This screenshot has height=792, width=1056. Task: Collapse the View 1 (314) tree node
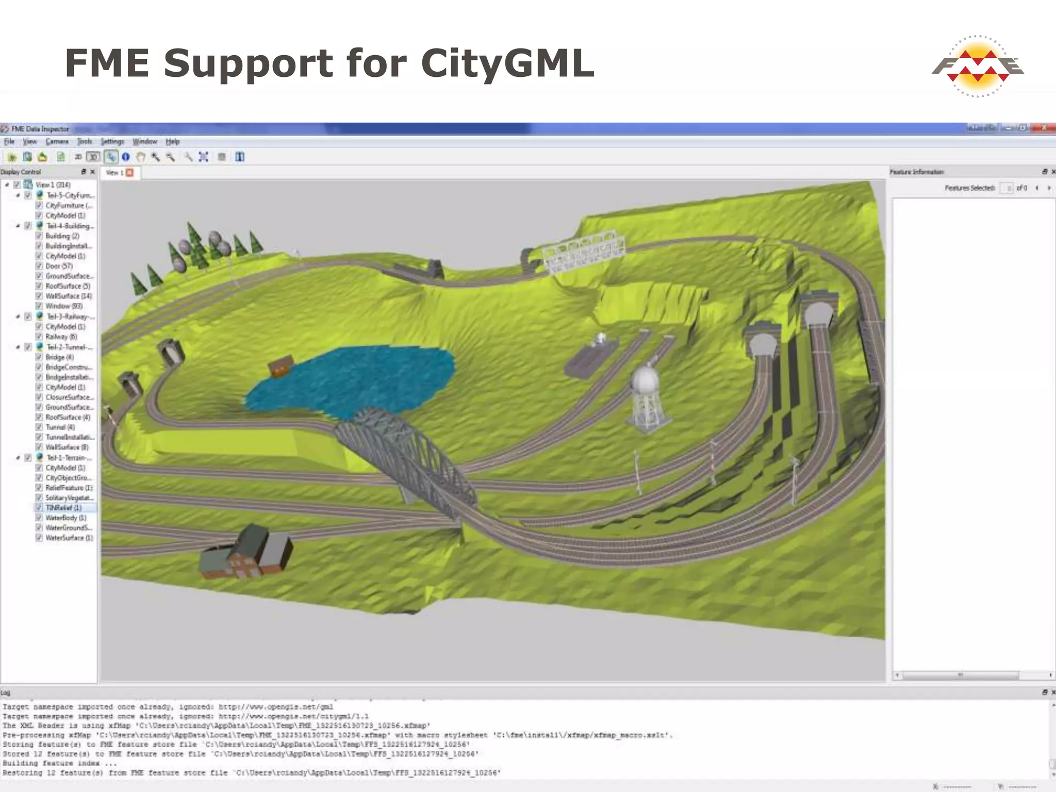coord(7,185)
